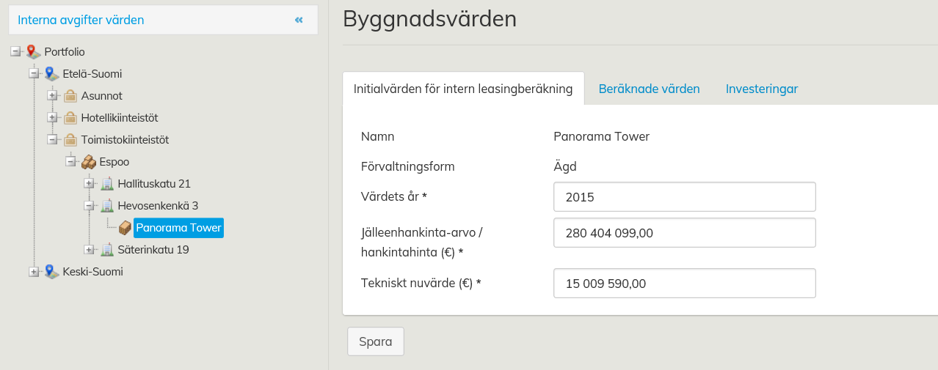
Task: Collapse the Hevosenkenkä 3 node
Action: click(89, 206)
